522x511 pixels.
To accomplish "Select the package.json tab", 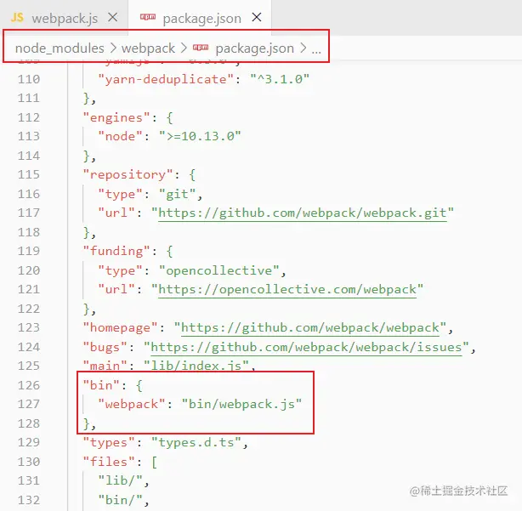I will pos(200,18).
